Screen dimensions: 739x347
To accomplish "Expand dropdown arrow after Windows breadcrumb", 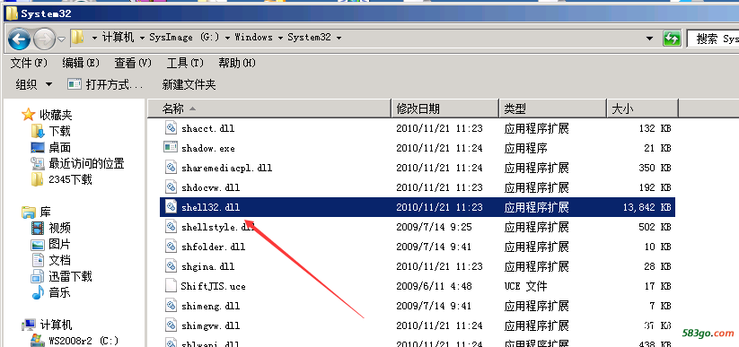I will [280, 38].
